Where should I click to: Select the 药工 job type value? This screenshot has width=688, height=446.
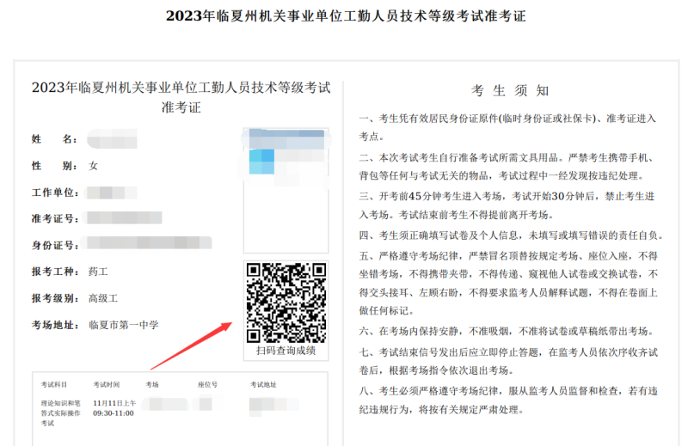pos(98,272)
